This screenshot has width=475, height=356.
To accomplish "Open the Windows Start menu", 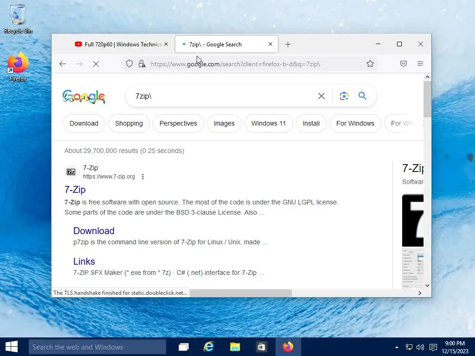I will tap(12, 347).
